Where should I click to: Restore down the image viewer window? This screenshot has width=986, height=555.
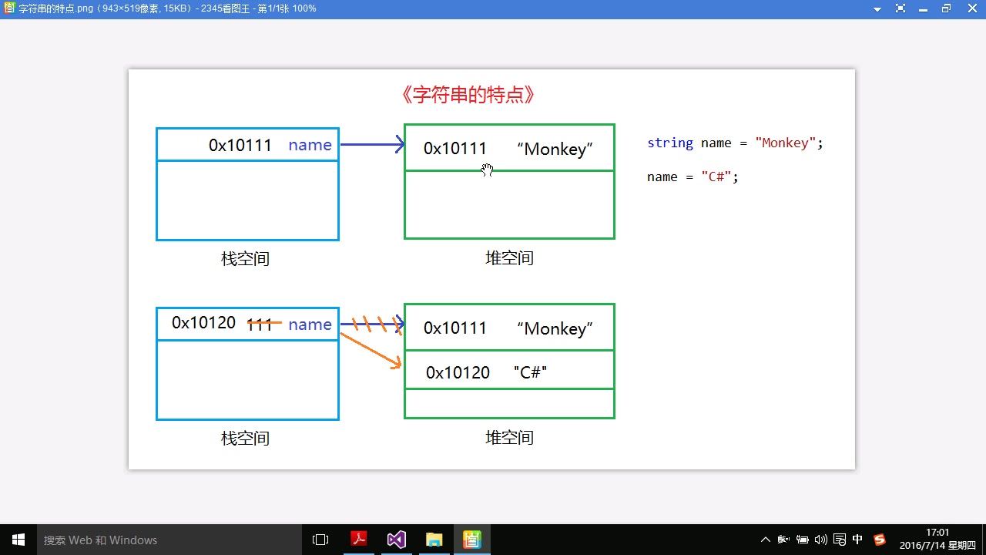(947, 8)
